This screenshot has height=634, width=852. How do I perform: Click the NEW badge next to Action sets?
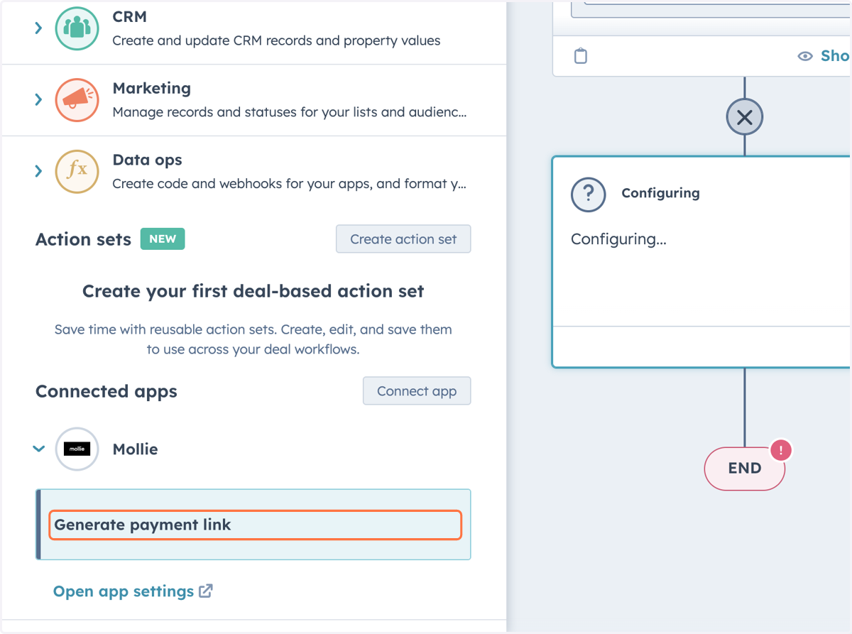point(163,239)
